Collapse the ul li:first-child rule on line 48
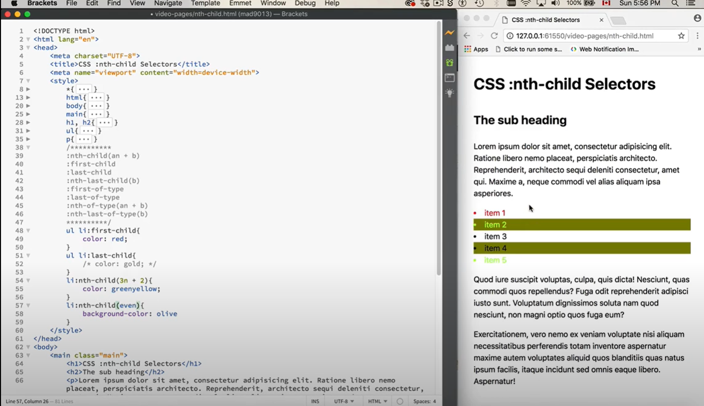The height and width of the screenshot is (406, 704). pos(28,231)
